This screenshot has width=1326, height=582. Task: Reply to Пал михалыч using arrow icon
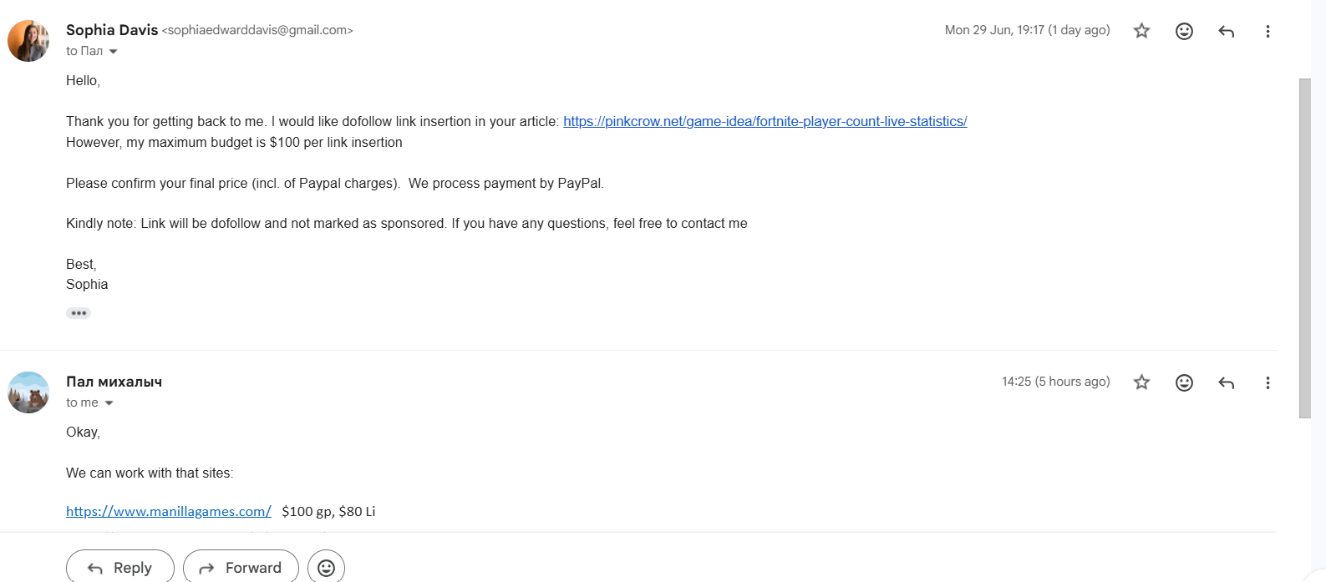pos(1226,382)
